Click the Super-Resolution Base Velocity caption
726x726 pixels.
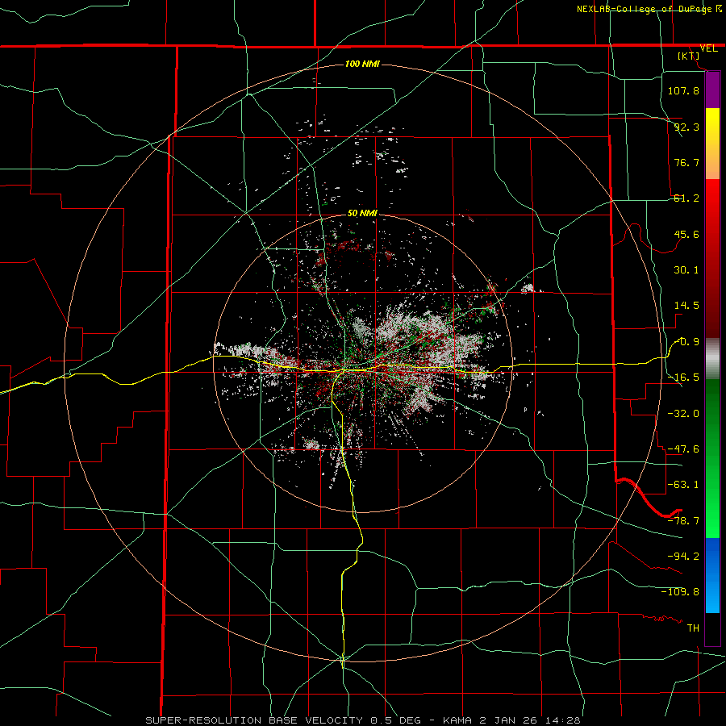click(362, 720)
